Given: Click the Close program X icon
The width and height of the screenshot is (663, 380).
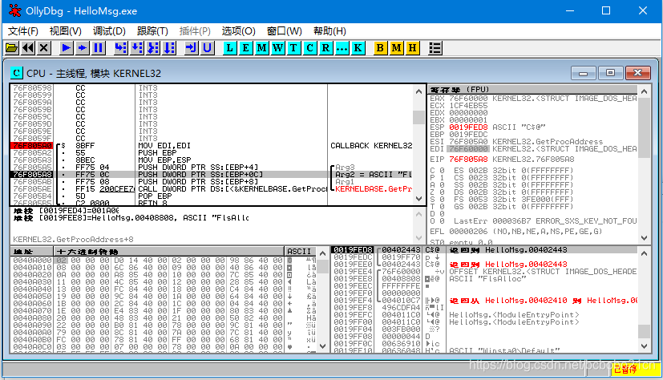Looking at the screenshot, I should [44, 48].
